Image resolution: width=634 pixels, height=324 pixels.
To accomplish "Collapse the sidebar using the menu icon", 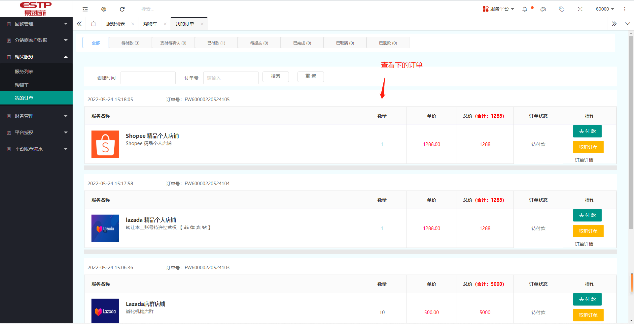I will (x=85, y=9).
